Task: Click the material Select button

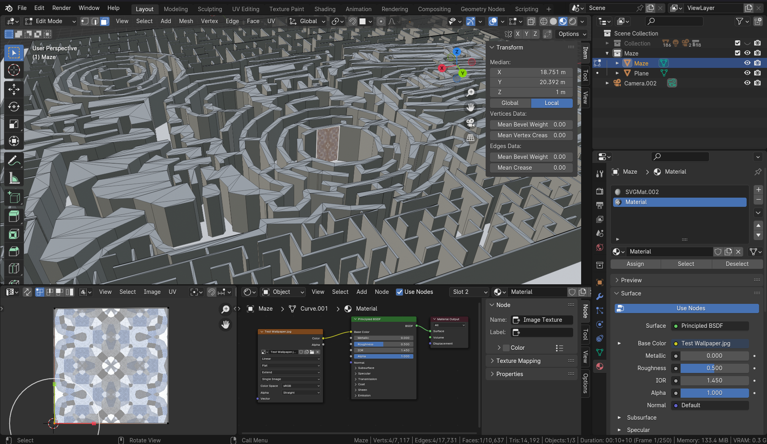Action: point(686,264)
